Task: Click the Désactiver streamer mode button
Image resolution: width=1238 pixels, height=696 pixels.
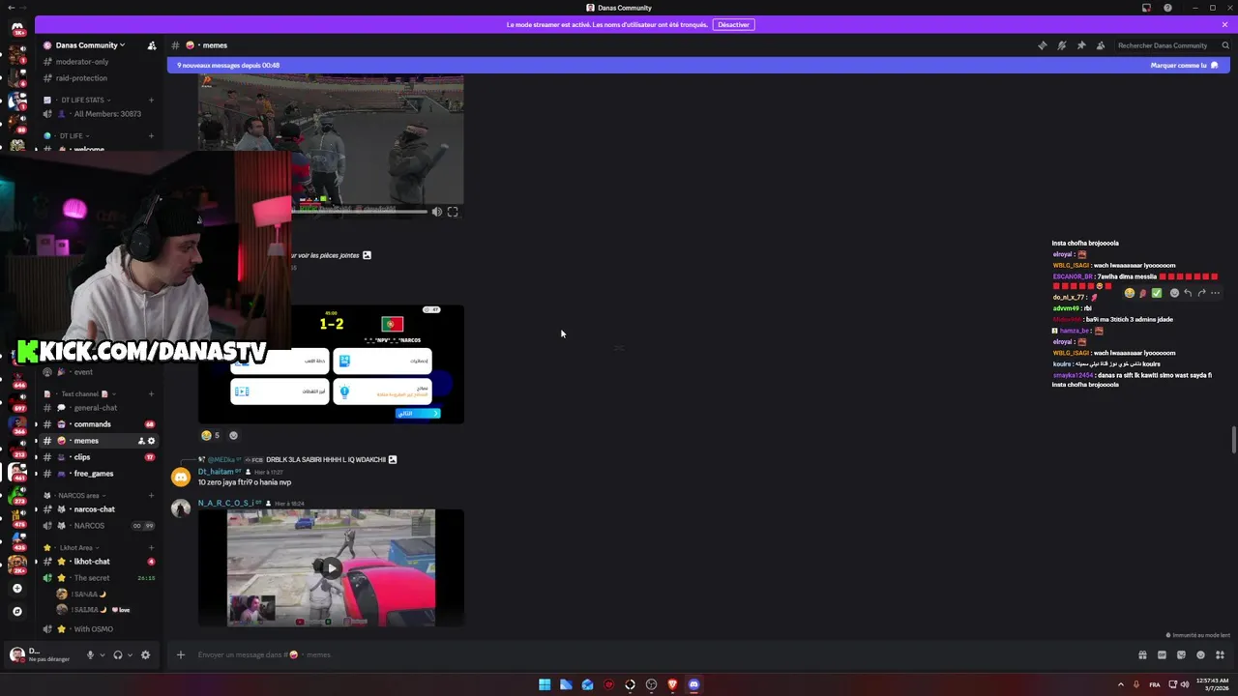Action: point(733,24)
